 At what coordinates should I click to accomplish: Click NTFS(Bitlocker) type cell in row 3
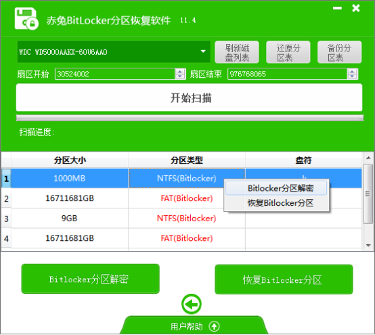(187, 219)
